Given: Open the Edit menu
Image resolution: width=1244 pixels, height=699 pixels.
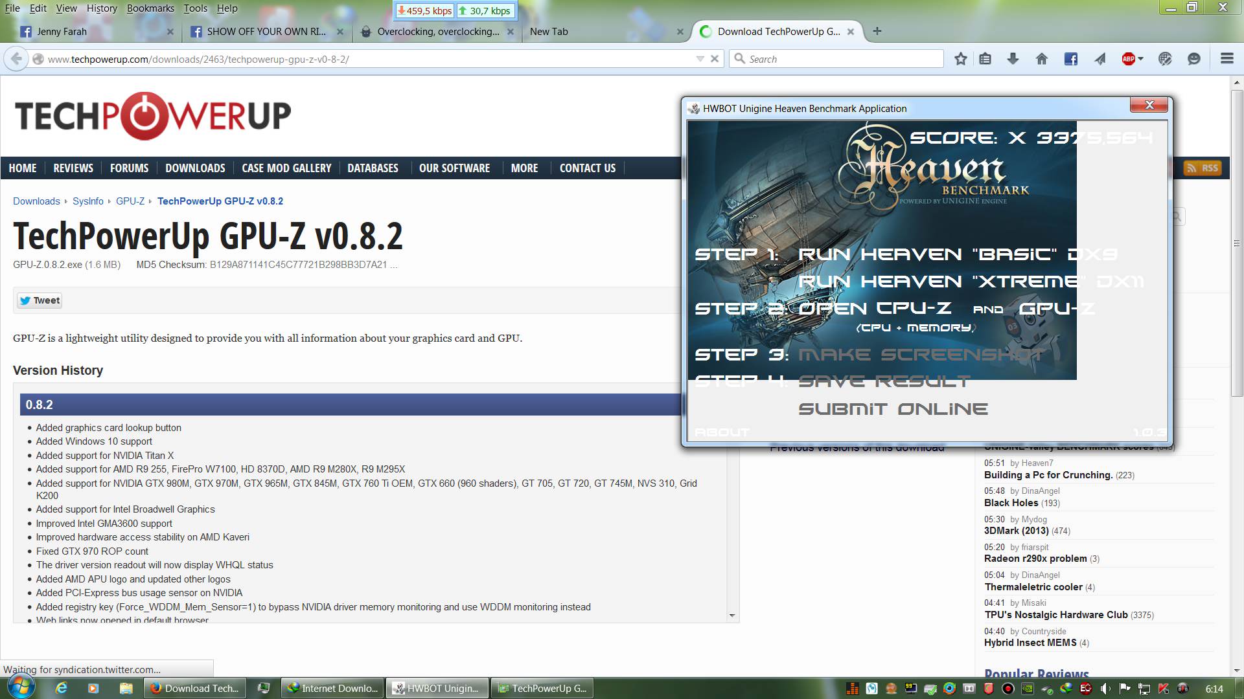Looking at the screenshot, I should pos(38,8).
